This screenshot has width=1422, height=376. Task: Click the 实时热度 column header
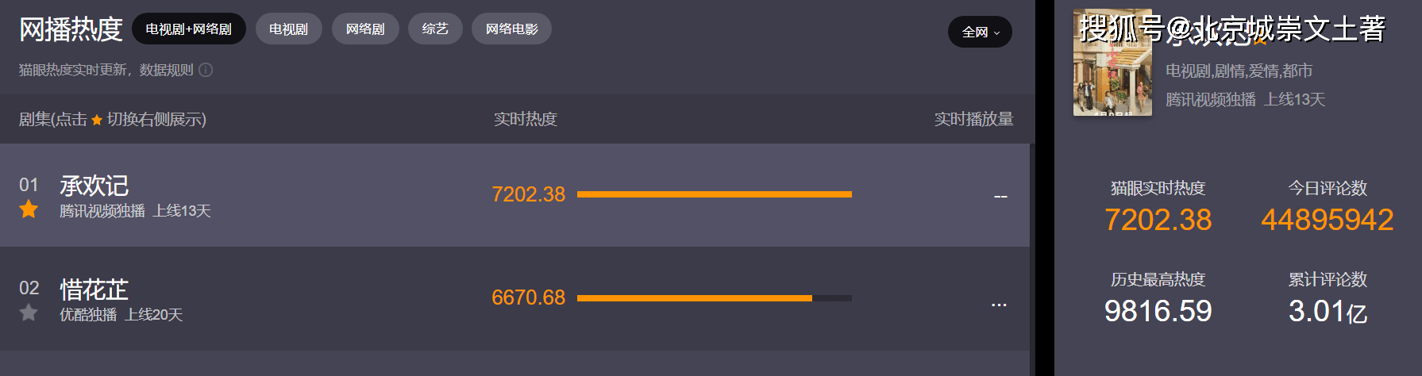click(526, 119)
